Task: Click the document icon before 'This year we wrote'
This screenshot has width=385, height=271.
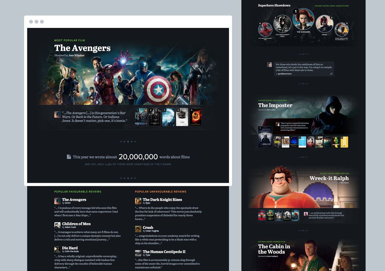Action: pos(69,157)
